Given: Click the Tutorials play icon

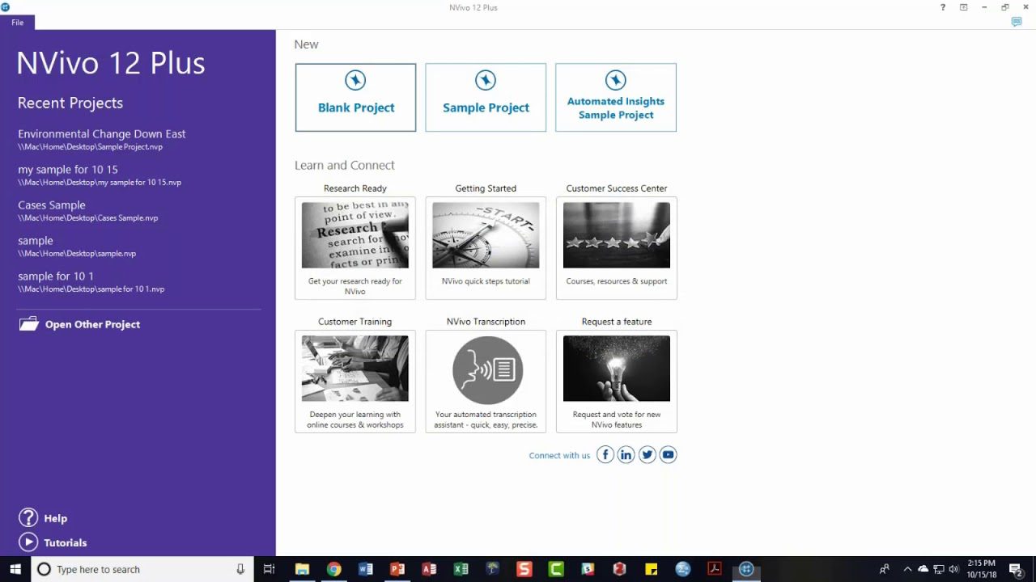Looking at the screenshot, I should (28, 542).
